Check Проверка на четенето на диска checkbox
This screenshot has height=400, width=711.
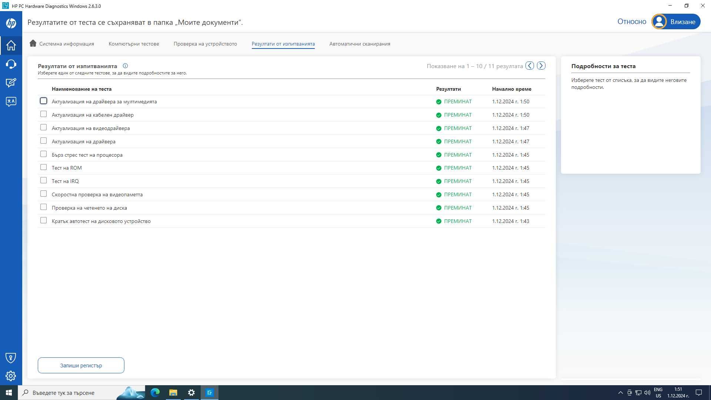43,207
